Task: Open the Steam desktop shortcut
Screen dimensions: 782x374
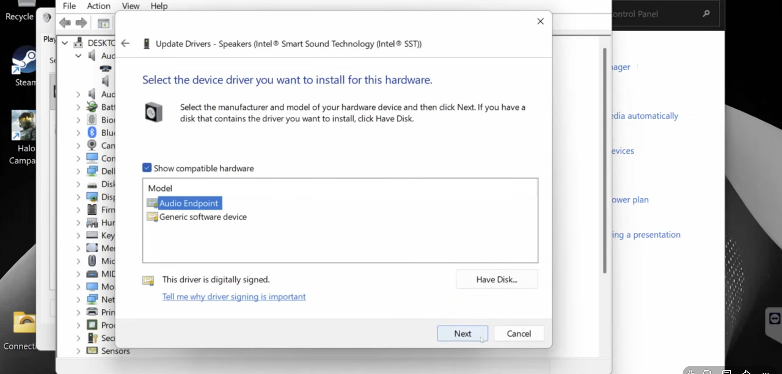Action: (24, 66)
